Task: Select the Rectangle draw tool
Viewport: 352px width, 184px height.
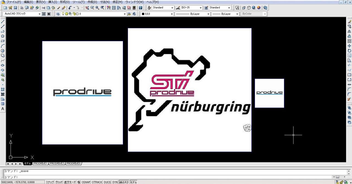Action: click(3, 41)
